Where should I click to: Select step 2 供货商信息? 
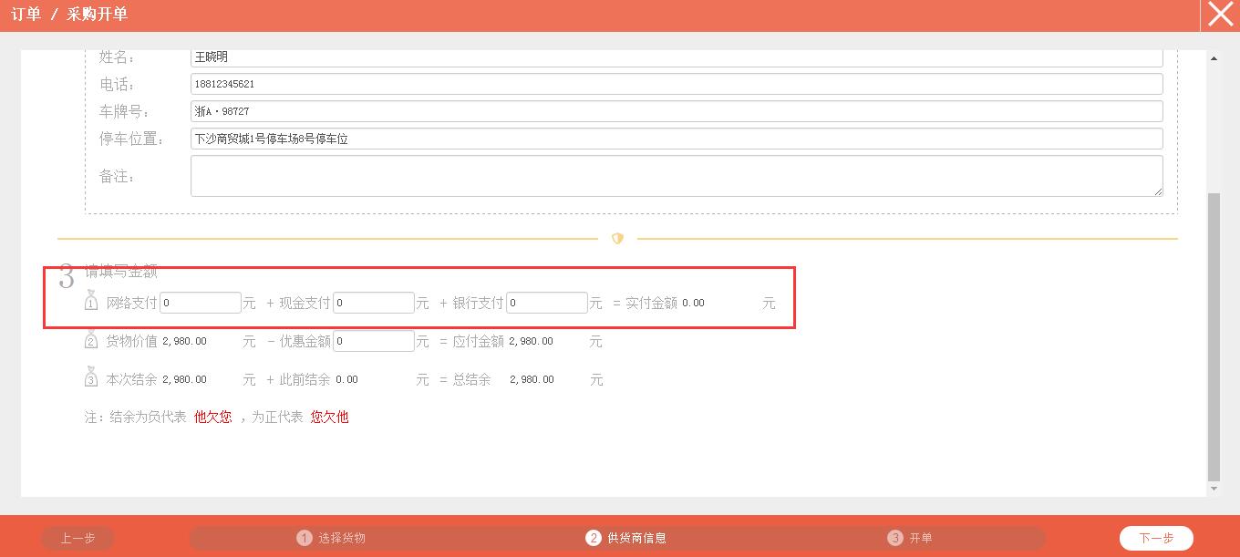[626, 538]
